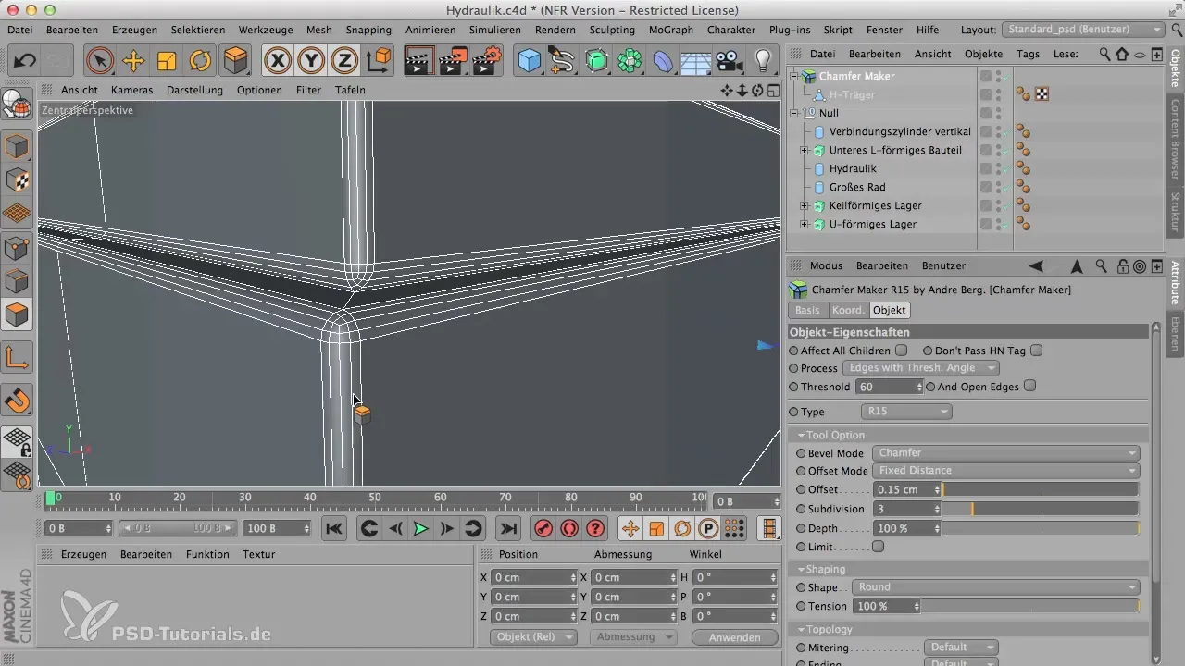Select the Scale tool

coord(167,61)
